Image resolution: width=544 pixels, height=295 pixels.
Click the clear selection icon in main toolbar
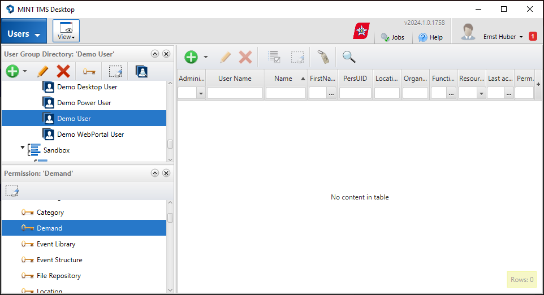pos(297,57)
